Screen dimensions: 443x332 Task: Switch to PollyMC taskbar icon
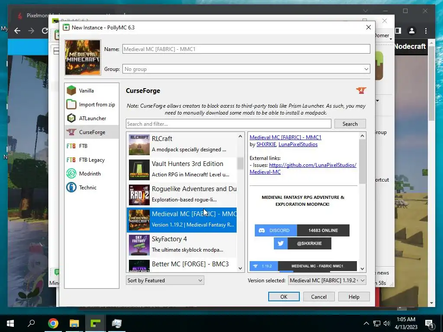pyautogui.click(x=95, y=323)
